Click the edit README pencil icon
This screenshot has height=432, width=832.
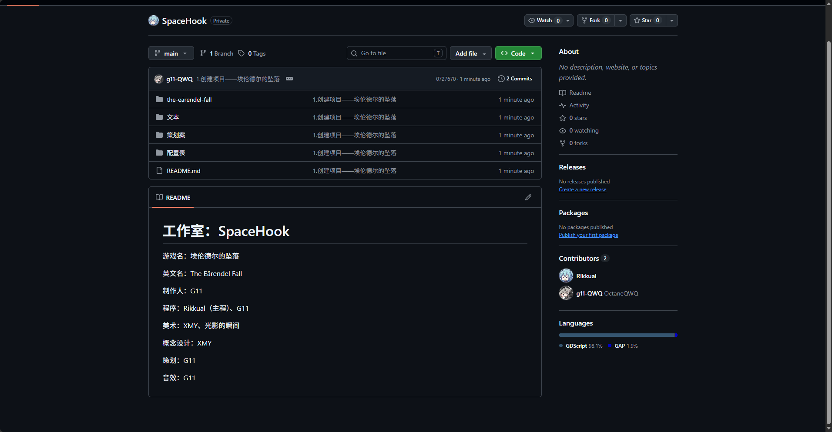pyautogui.click(x=528, y=197)
